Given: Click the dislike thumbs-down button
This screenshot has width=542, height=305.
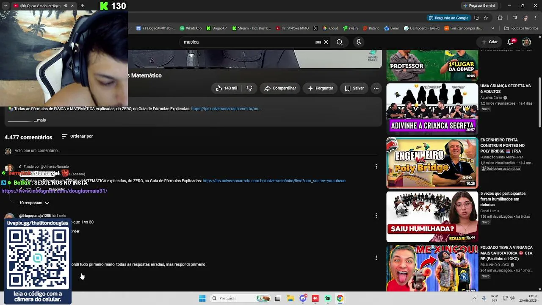Looking at the screenshot, I should click(x=249, y=88).
